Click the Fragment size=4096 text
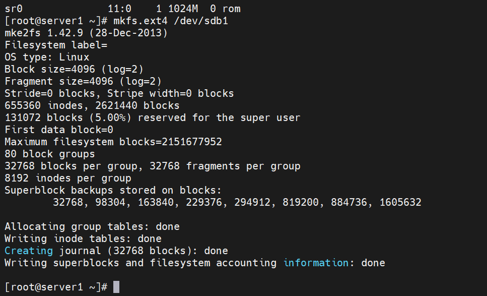487x296 pixels. coord(59,82)
